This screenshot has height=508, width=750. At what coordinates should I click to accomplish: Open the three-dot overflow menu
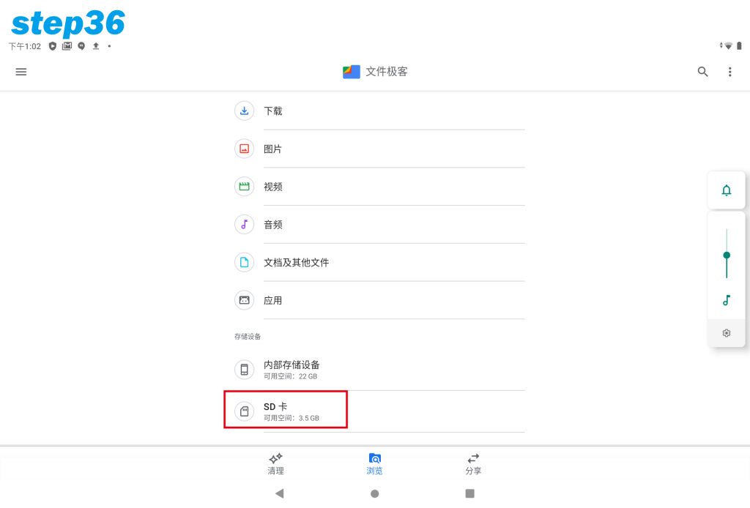[x=729, y=72]
